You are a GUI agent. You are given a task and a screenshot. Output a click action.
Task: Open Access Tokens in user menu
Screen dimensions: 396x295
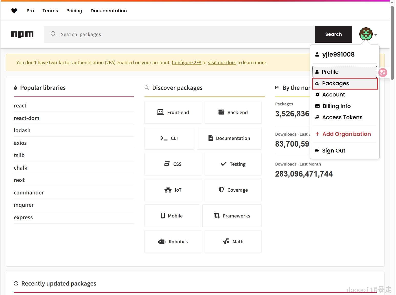click(342, 117)
